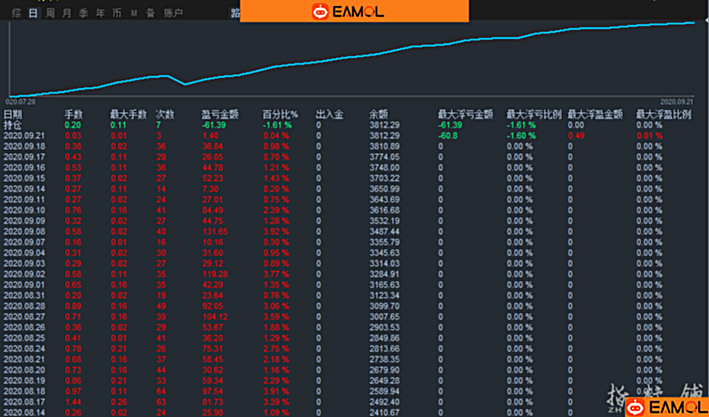Select the 2020.08.24 date row

24,349
